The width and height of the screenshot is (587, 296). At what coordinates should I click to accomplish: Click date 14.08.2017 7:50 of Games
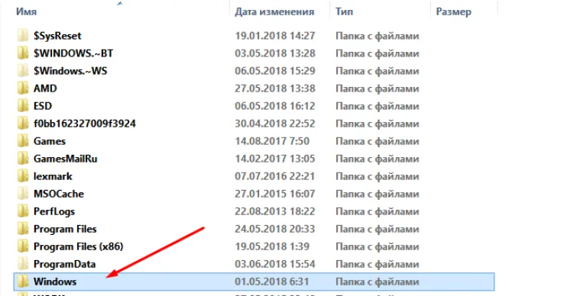(272, 141)
